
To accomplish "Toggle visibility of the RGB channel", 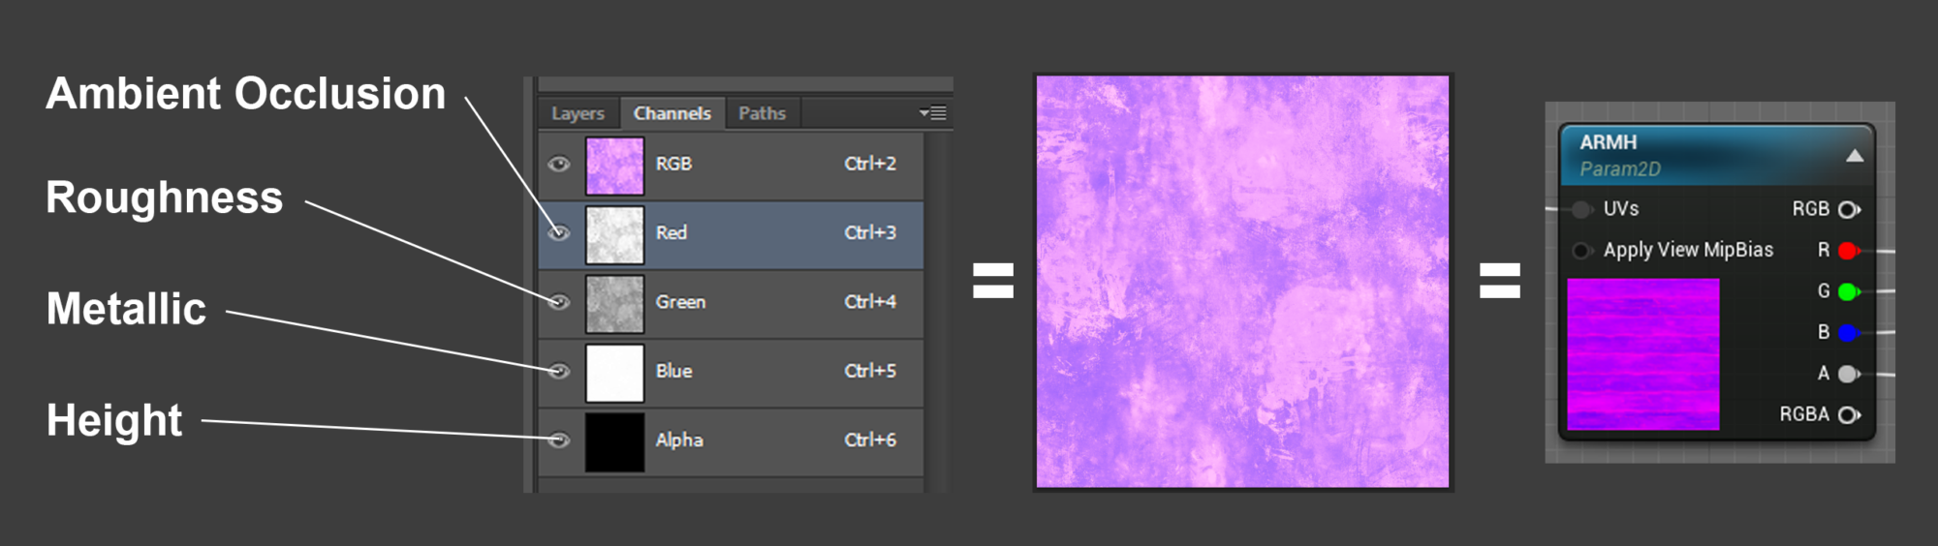I will (559, 165).
